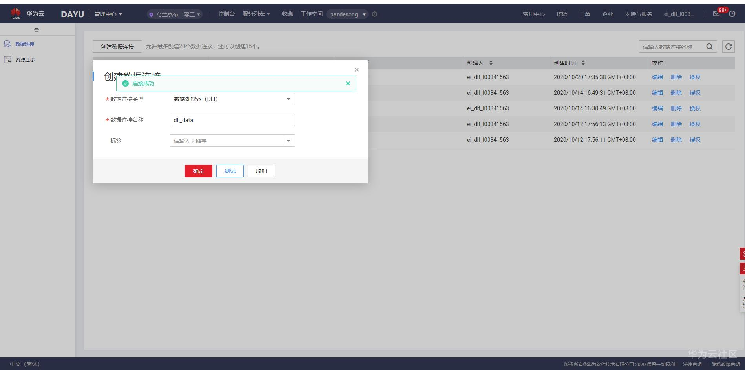Open 工单 in top navigation

[x=585, y=14]
